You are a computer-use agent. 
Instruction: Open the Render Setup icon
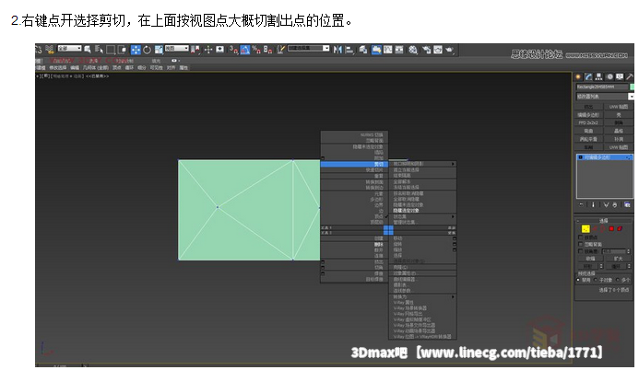(x=426, y=50)
